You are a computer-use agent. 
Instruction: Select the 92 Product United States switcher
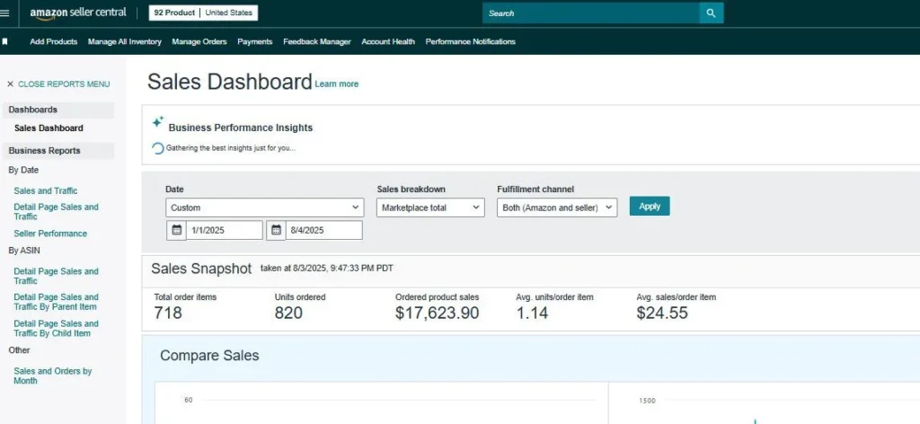pos(203,13)
